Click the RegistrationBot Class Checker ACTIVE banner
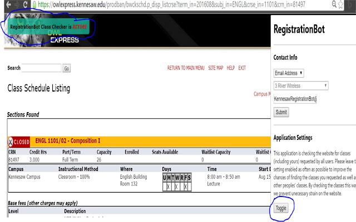Screen dimensions: 356x222 point(48,27)
